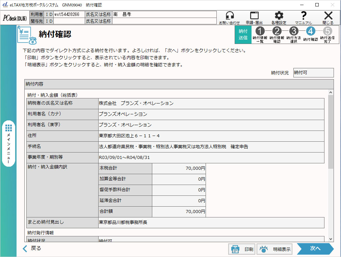Click the 申請・届出 window icon

(x=254, y=16)
